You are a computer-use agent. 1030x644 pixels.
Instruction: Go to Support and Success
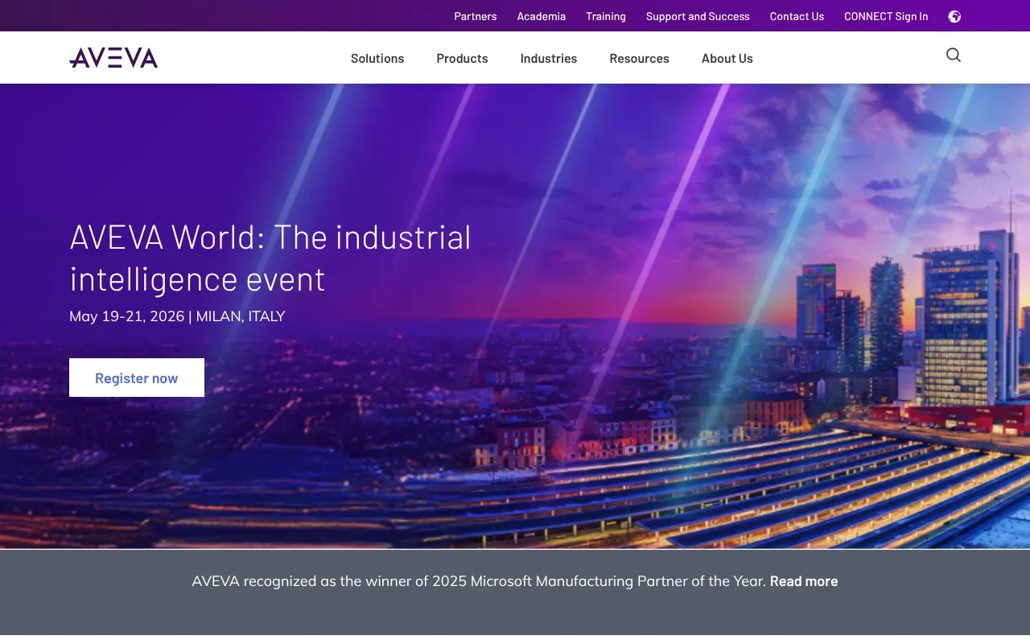click(x=698, y=16)
